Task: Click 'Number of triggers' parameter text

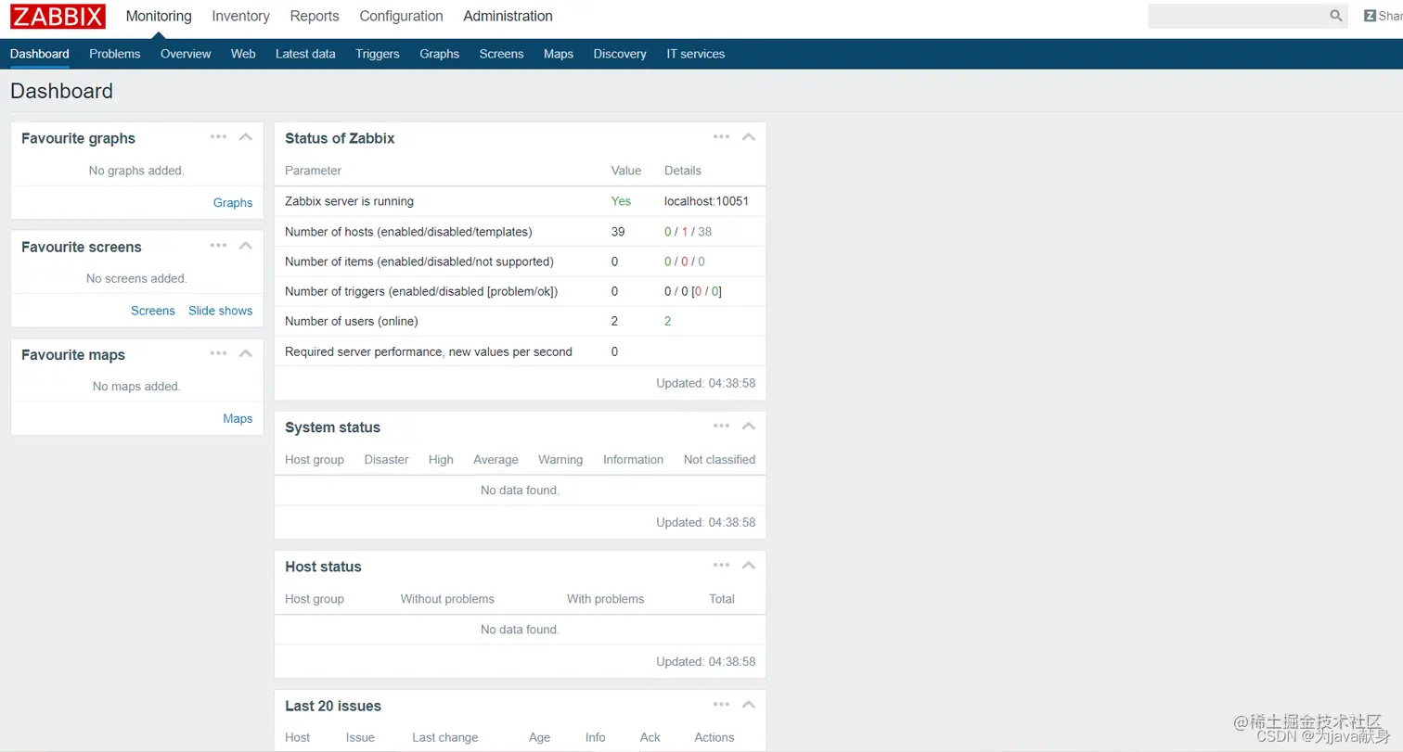Action: [x=421, y=291]
